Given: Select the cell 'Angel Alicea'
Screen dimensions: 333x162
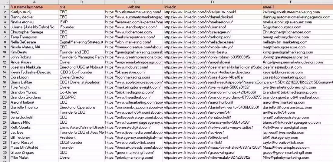Looking at the screenshot, I should 34,62.
